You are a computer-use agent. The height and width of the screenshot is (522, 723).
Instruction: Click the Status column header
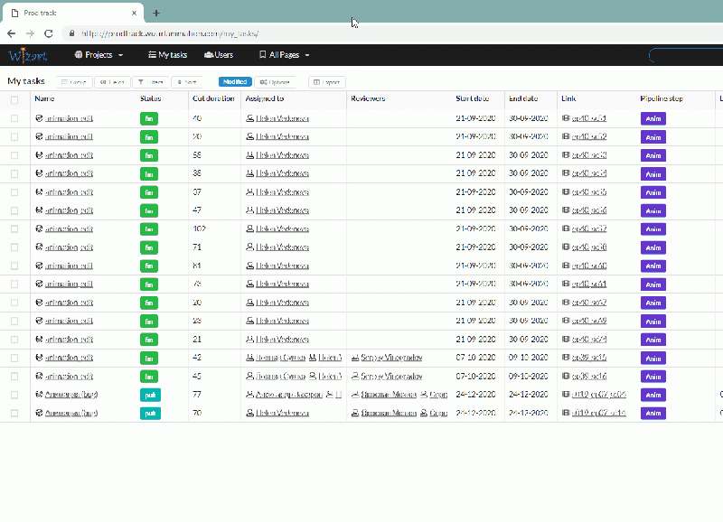coord(151,98)
